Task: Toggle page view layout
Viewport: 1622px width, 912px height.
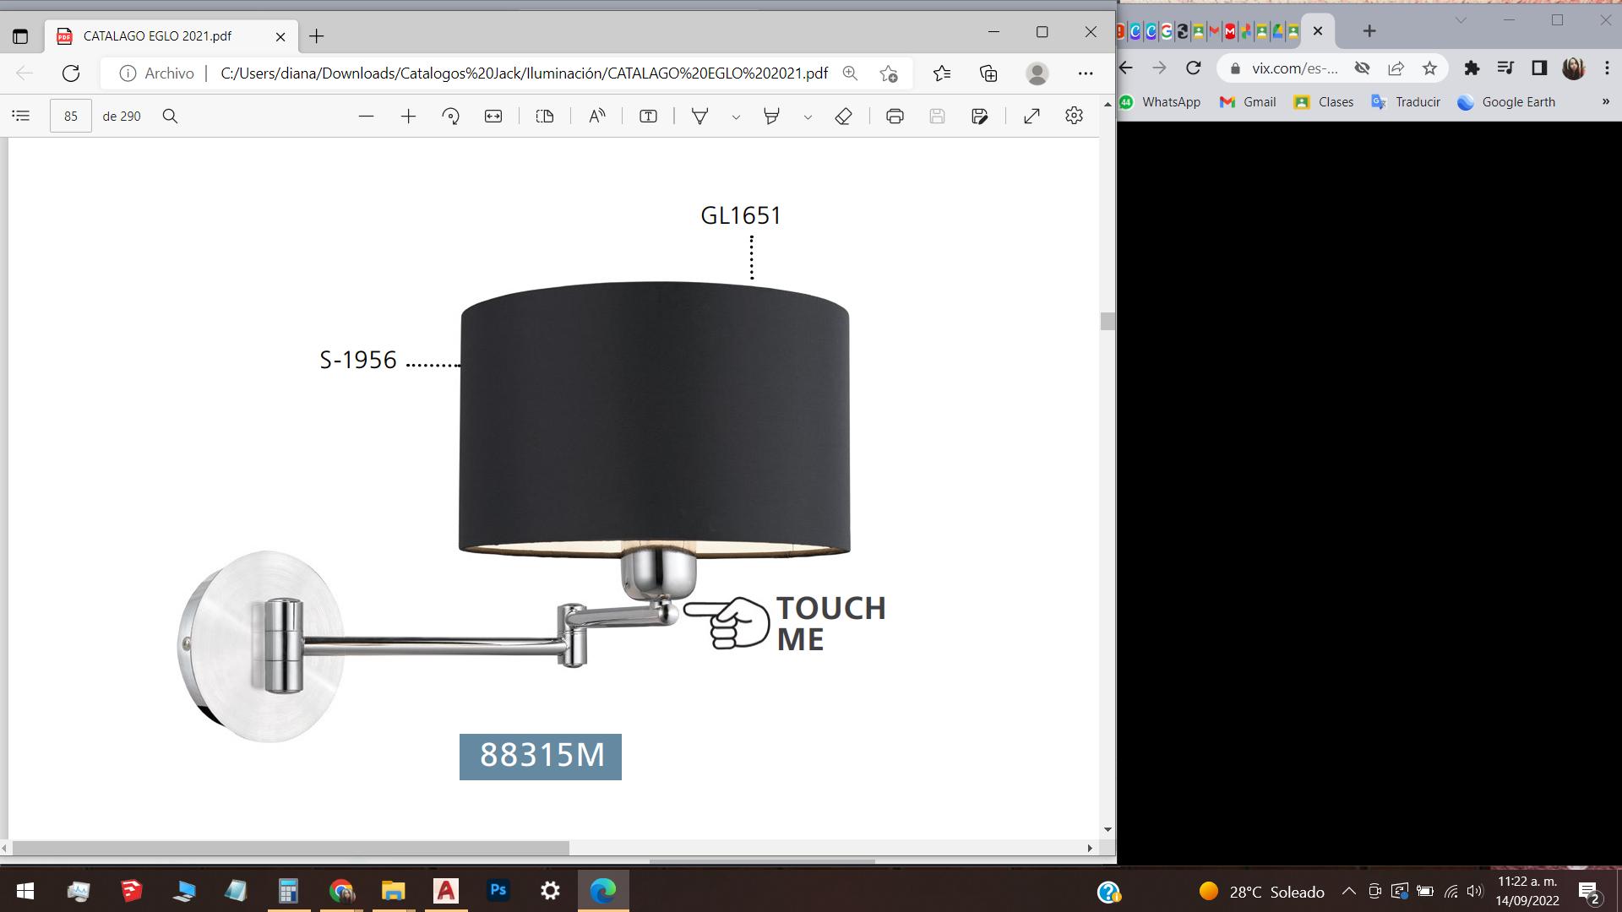Action: tap(545, 117)
